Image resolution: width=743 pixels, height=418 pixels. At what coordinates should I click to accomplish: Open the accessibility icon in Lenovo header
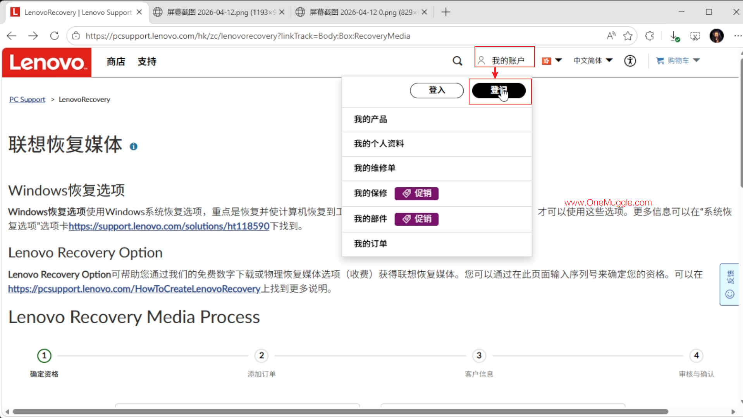[630, 61]
